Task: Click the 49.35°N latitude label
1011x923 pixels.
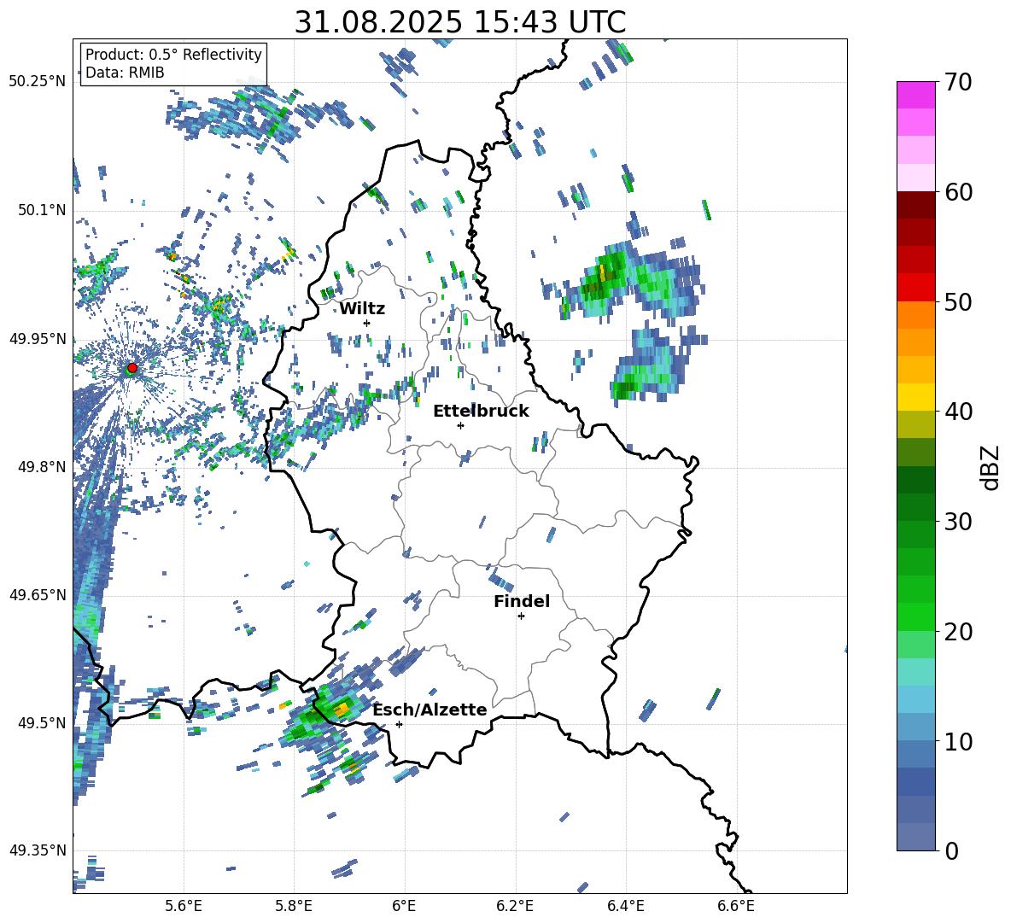Action: coord(38,850)
